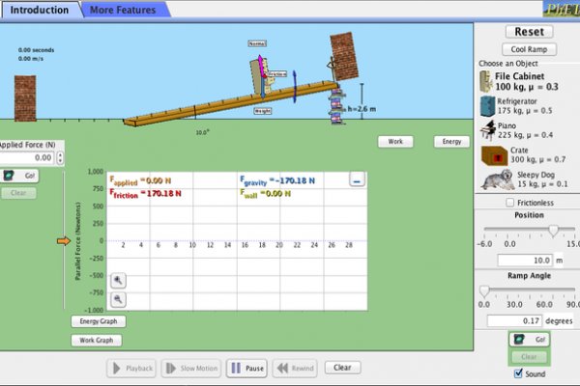The width and height of the screenshot is (580, 386).
Task: Select the Crate object icon
Action: (488, 155)
